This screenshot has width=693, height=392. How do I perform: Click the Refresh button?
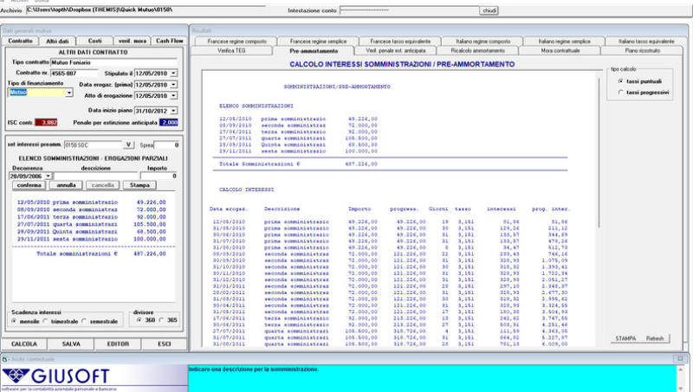[x=655, y=337]
